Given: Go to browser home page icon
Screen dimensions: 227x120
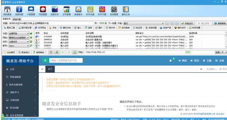Looking at the screenshot, I should (x=51, y=52).
